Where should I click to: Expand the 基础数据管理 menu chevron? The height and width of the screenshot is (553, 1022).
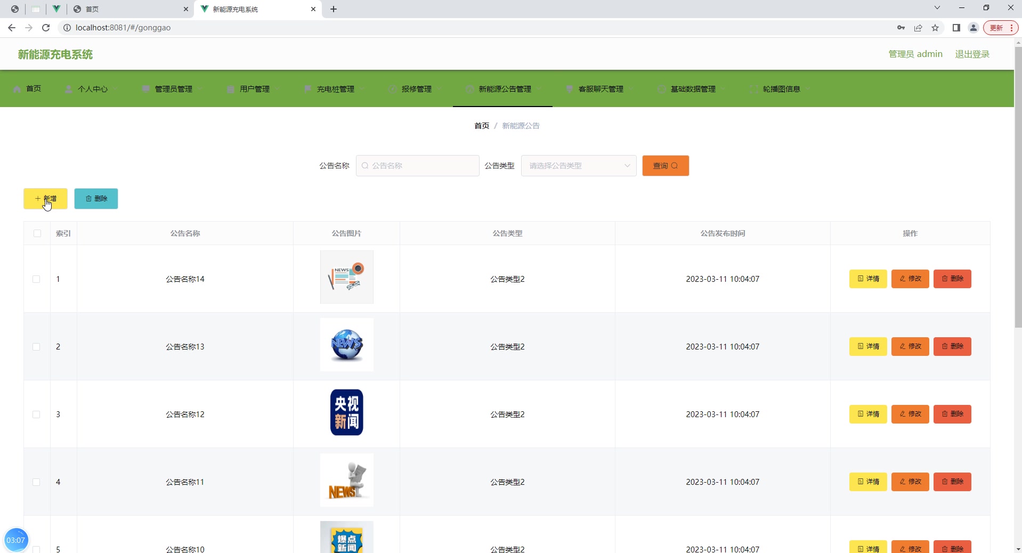point(724,89)
